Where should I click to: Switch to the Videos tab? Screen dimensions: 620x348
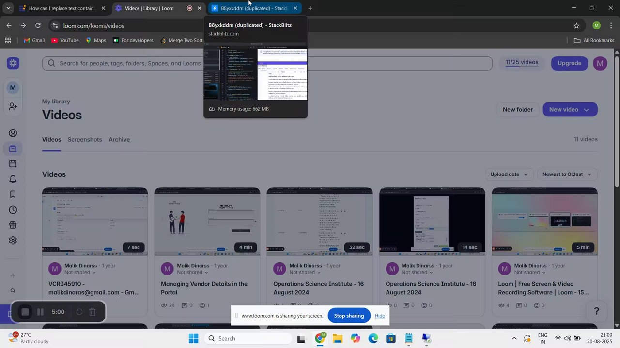coord(51,140)
